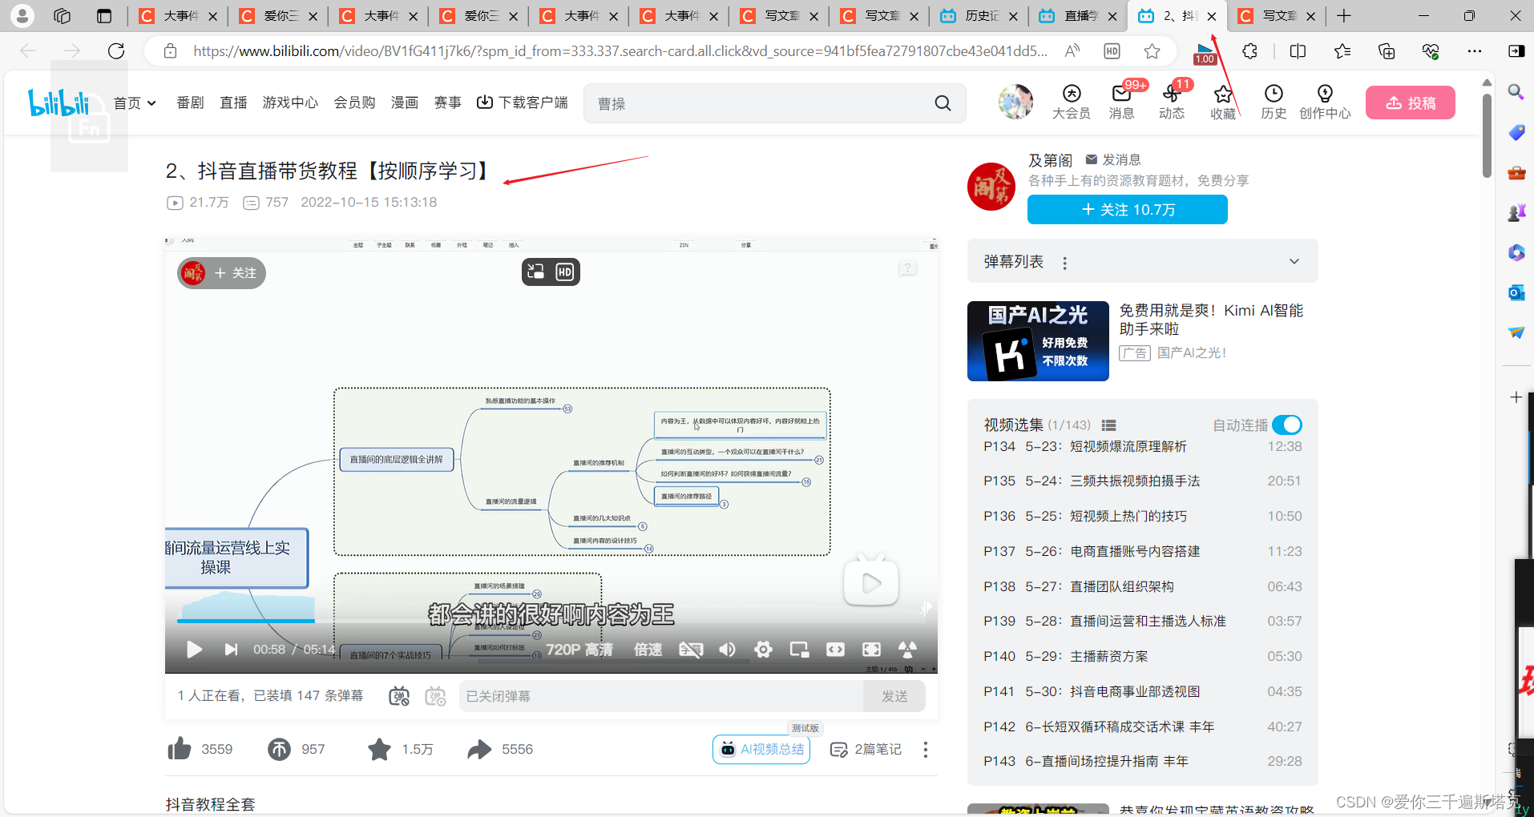1534x817 pixels.
Task: Click 发消息 link
Action: point(1113,159)
